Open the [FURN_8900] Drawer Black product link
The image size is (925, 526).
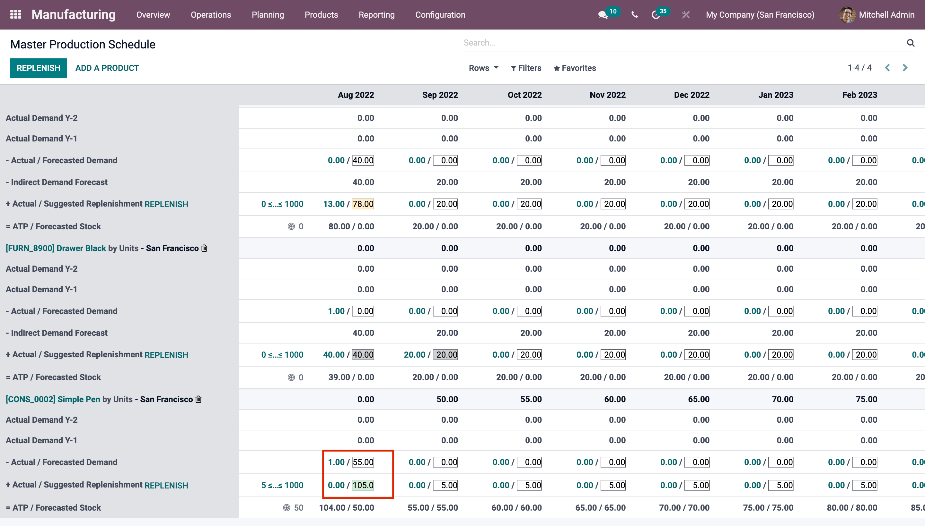(56, 248)
